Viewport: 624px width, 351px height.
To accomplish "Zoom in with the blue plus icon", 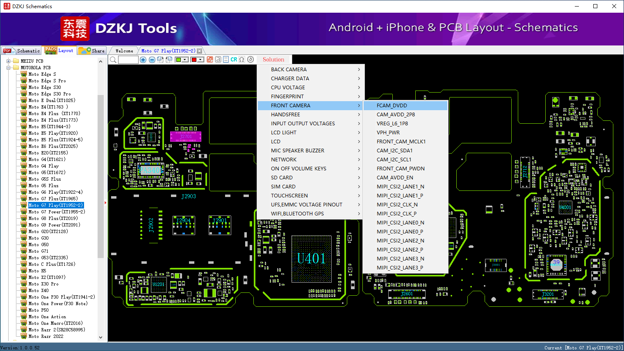I will tap(143, 60).
